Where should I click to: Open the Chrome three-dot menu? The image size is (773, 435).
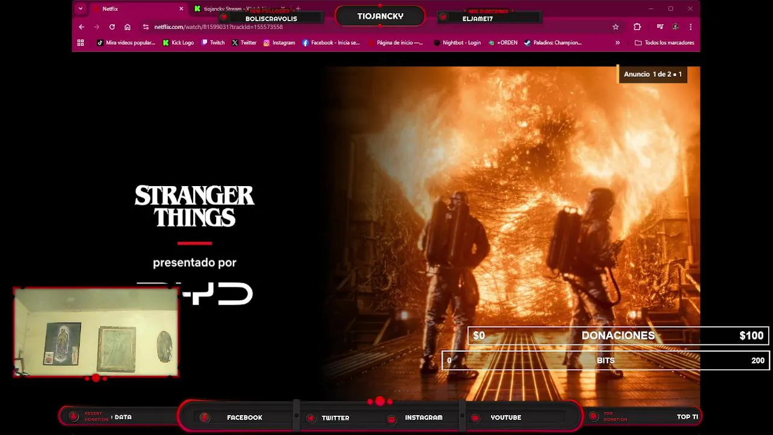point(690,27)
